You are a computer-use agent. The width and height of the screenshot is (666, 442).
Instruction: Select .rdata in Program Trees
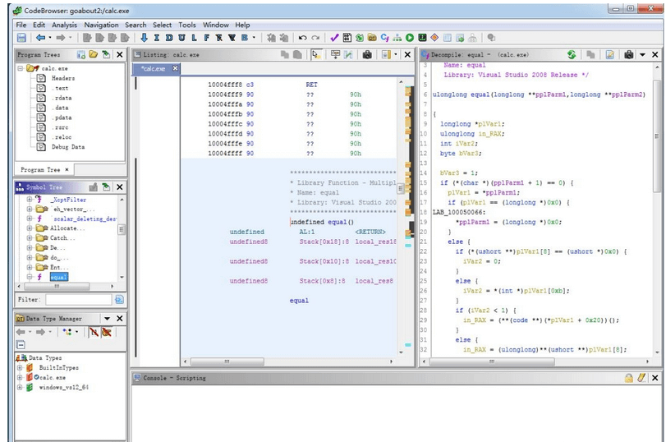coord(61,98)
